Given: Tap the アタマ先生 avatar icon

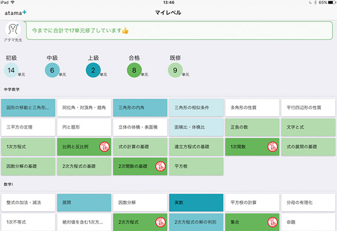Looking at the screenshot, I should click(x=13, y=29).
